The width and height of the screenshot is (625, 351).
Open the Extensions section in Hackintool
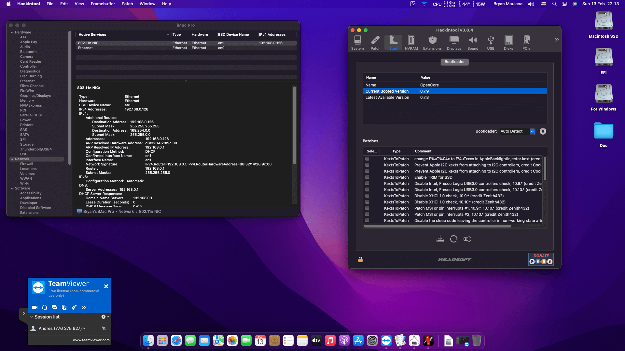(432, 43)
